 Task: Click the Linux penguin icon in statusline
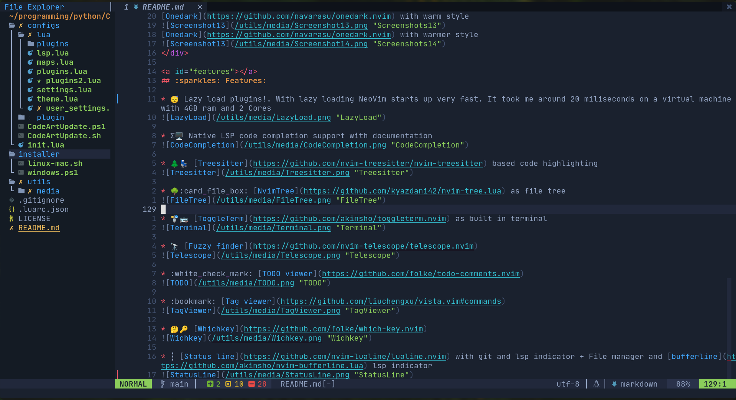pyautogui.click(x=596, y=384)
